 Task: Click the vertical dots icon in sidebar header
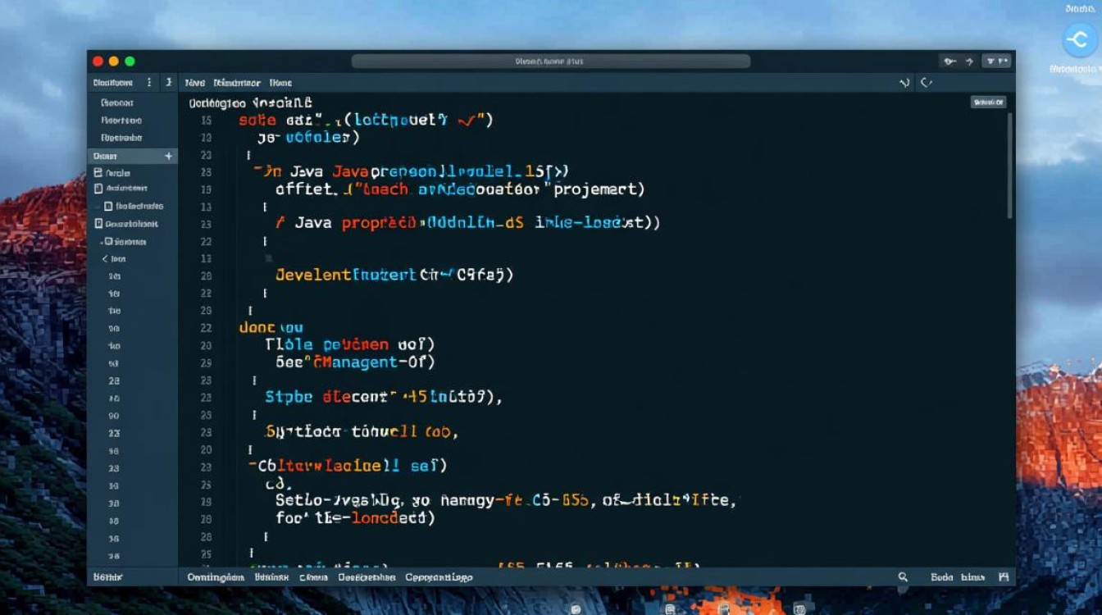148,82
